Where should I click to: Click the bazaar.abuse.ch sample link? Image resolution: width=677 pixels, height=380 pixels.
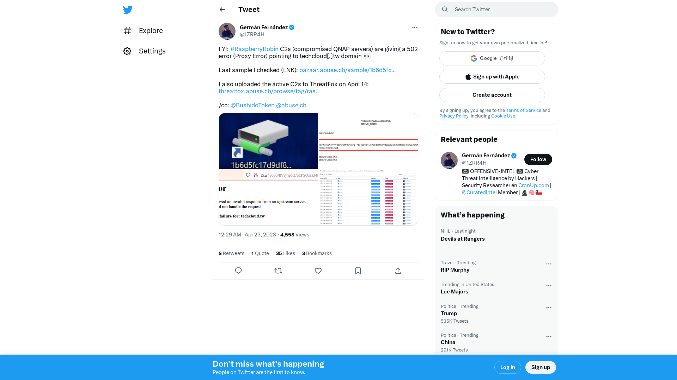click(347, 70)
